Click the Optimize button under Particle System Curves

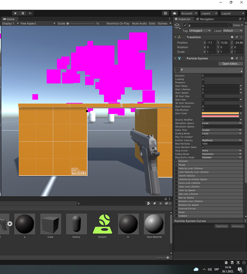coord(221,226)
